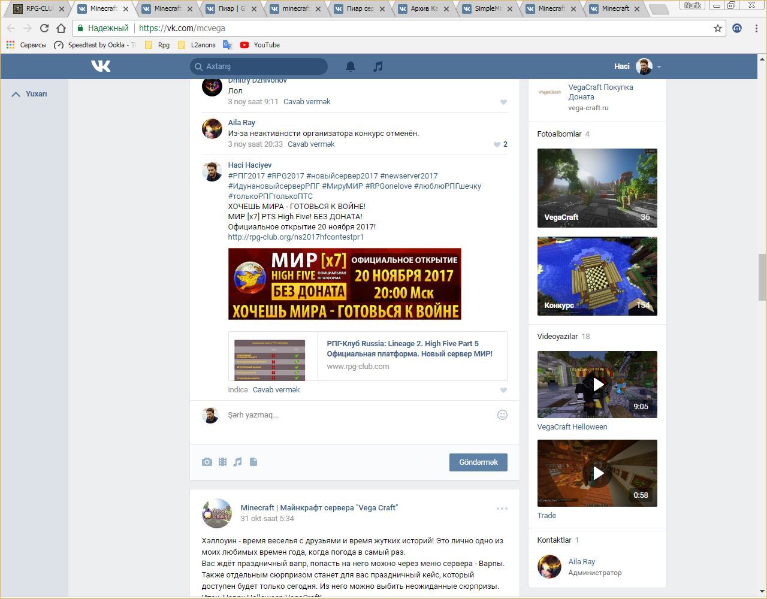Click the browser Home button

coord(61,28)
